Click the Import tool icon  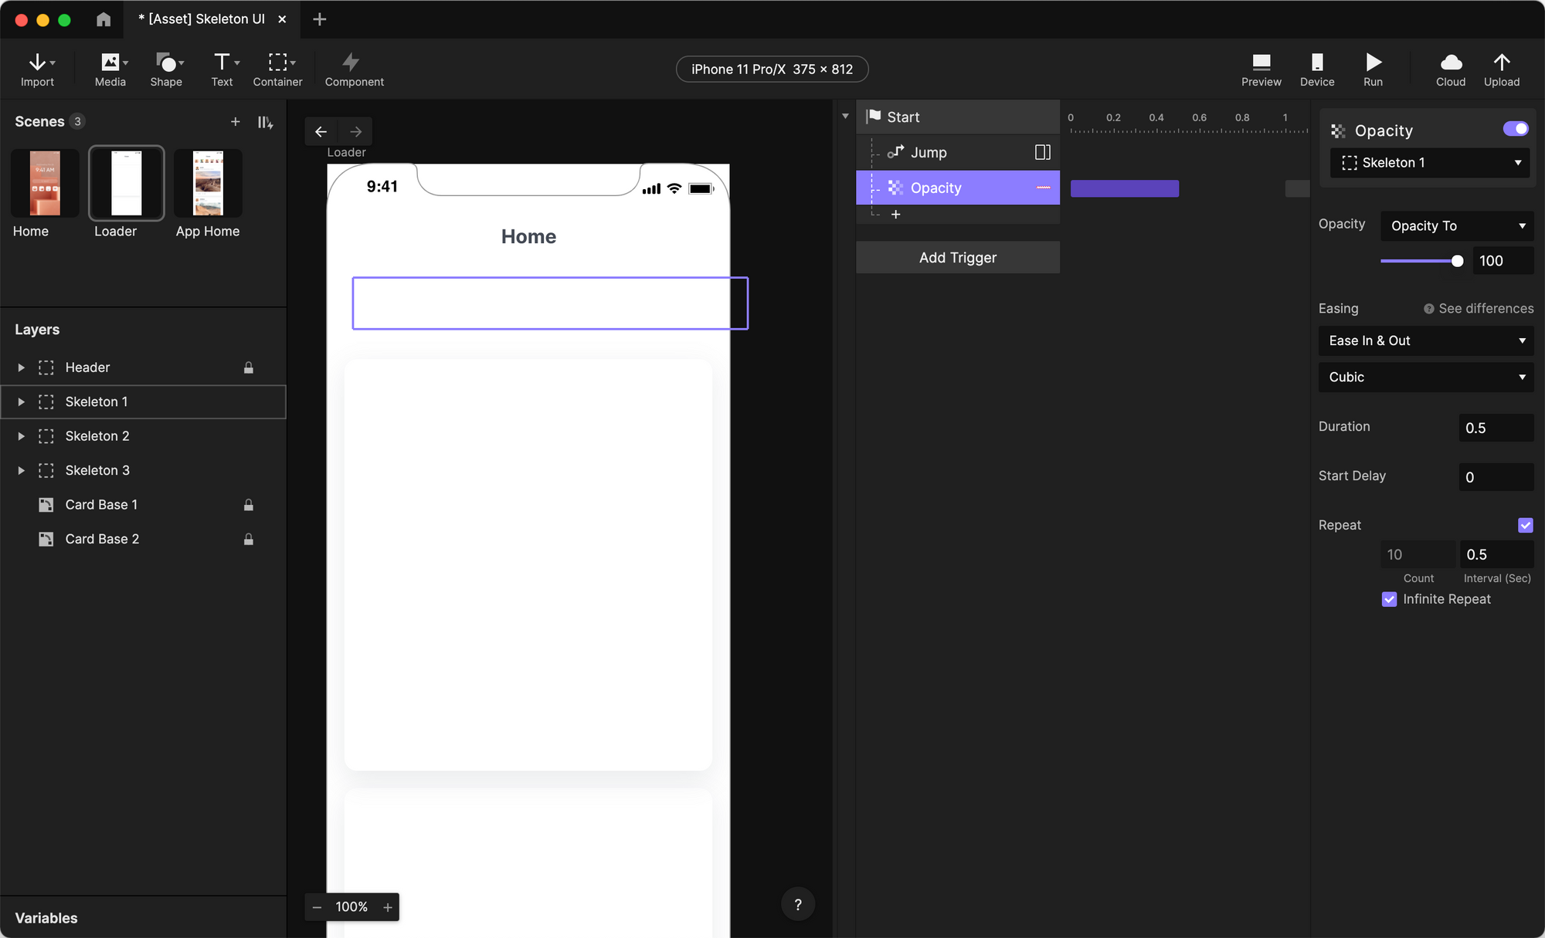point(37,63)
